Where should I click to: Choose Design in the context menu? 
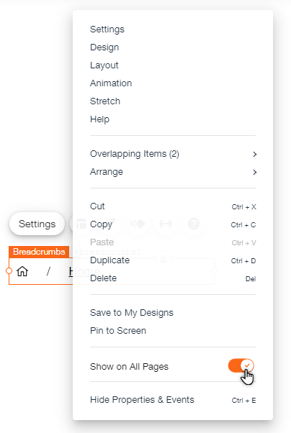click(104, 47)
